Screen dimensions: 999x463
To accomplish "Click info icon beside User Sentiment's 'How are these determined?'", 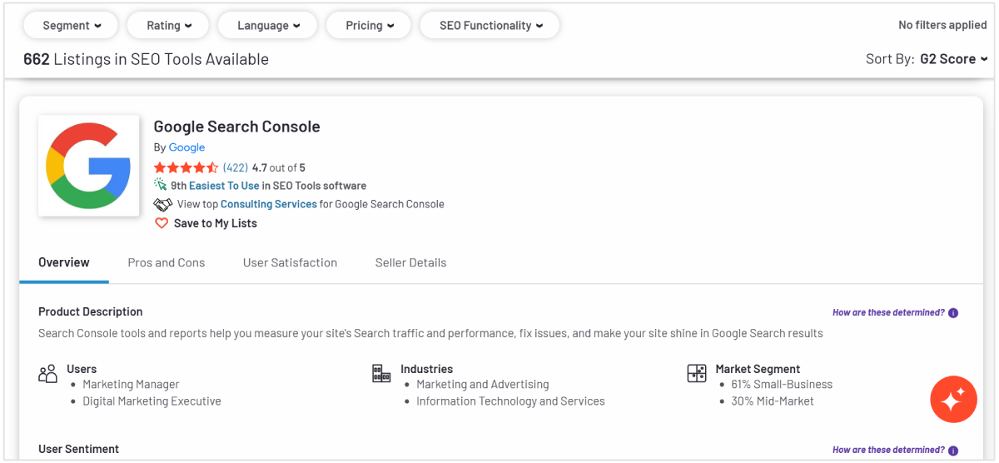I will 953,450.
